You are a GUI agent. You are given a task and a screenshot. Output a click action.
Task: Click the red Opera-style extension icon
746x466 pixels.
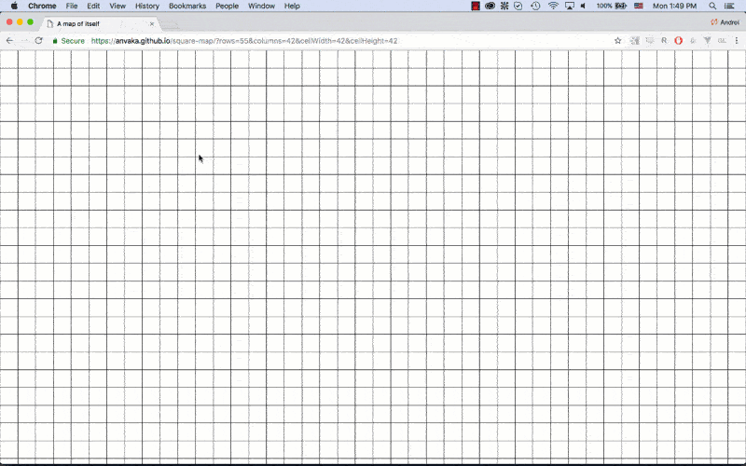coord(679,41)
